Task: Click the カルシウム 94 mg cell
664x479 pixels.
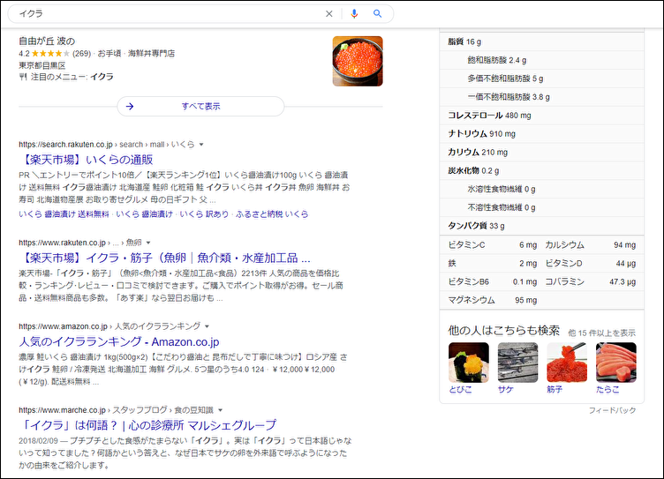Action: tap(591, 244)
